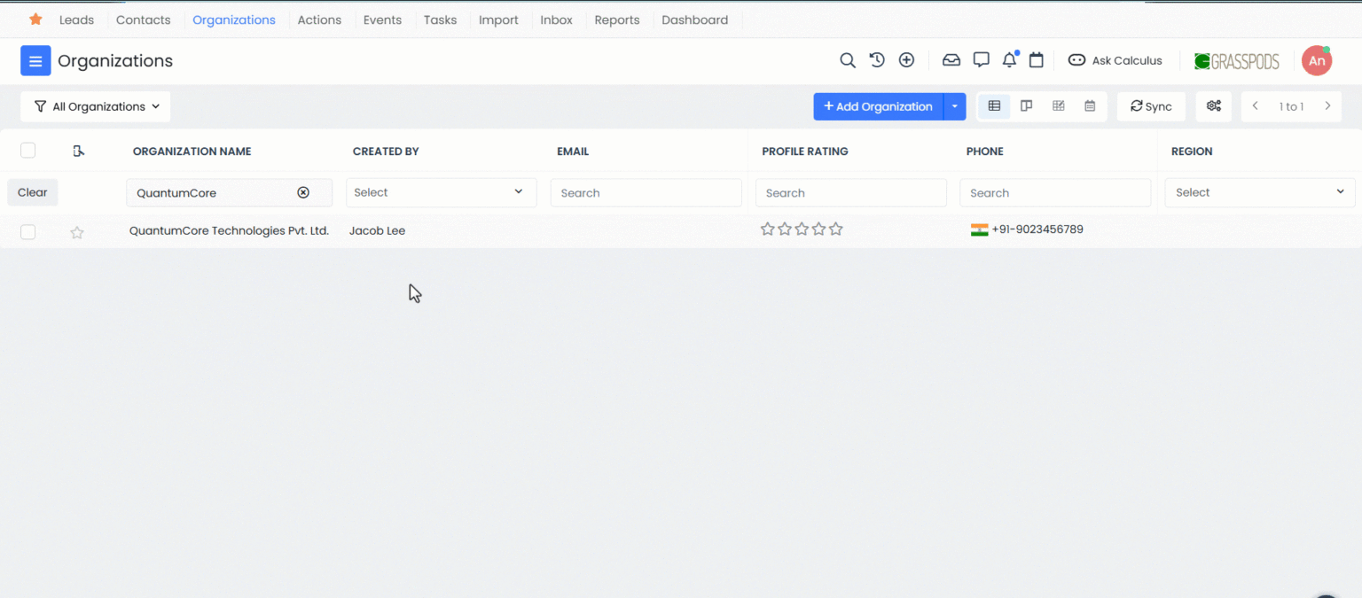Click the Clear filters button
The height and width of the screenshot is (598, 1362).
33,192
